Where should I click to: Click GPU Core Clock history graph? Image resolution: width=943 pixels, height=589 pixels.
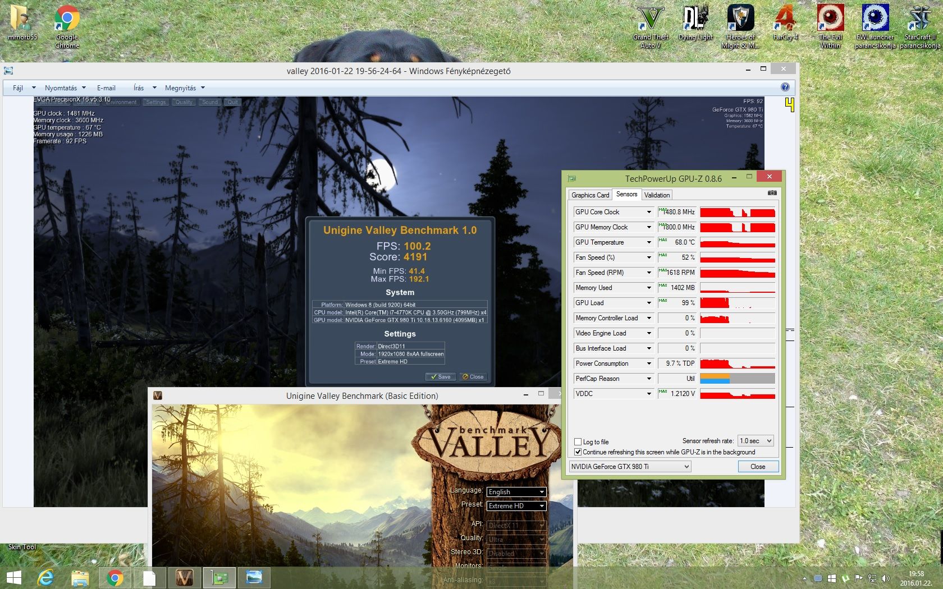738,212
